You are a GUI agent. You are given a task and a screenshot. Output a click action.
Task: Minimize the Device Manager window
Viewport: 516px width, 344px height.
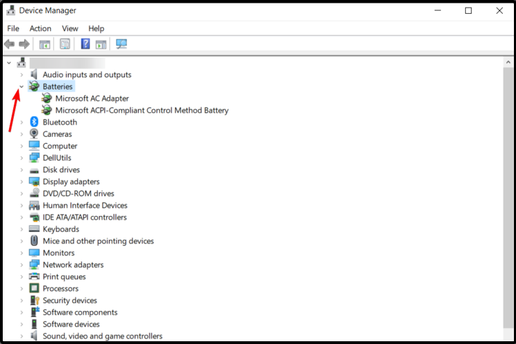[x=437, y=10]
